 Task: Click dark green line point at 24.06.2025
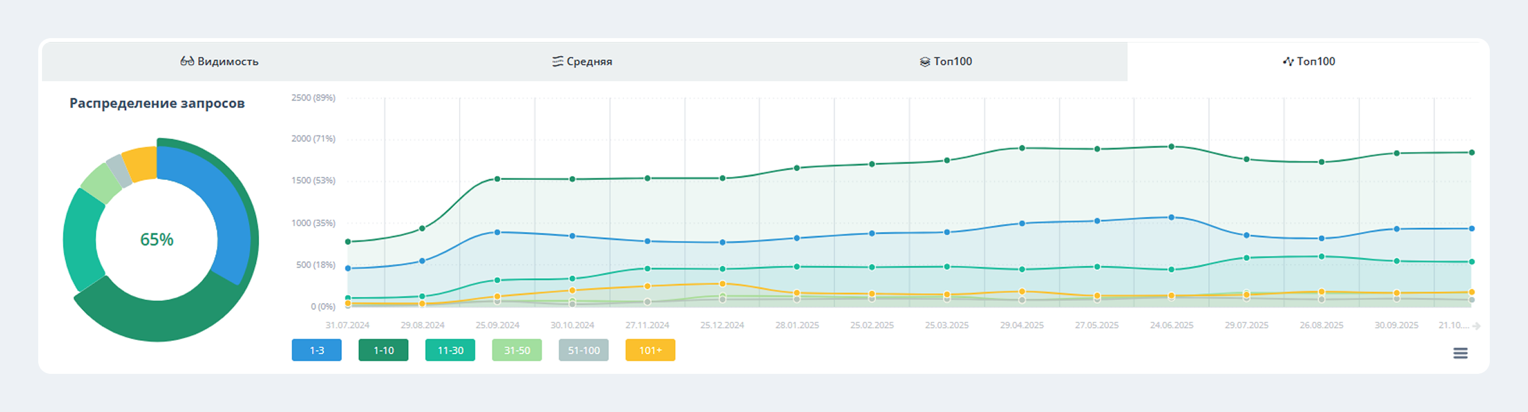click(1171, 147)
